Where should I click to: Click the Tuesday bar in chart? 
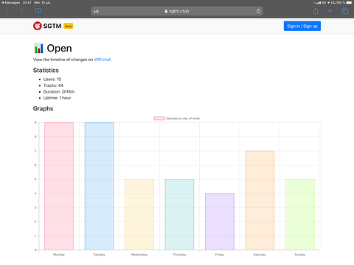99,186
